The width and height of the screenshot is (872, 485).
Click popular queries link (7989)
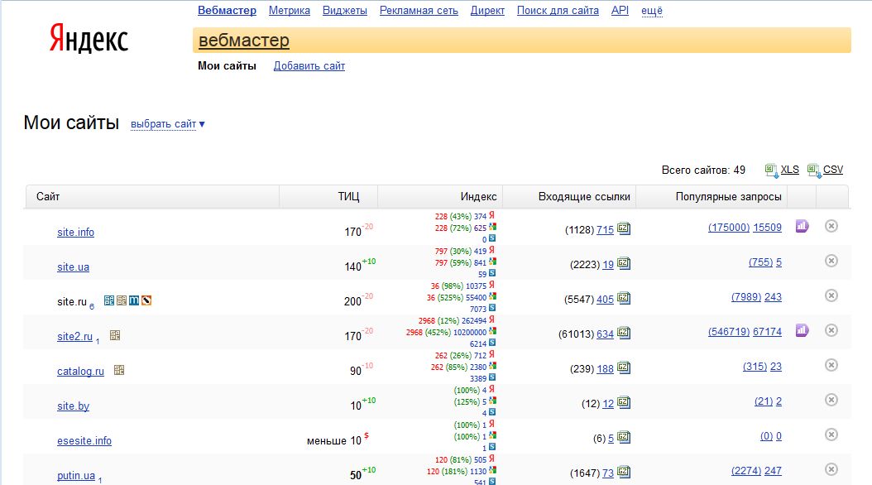click(745, 297)
